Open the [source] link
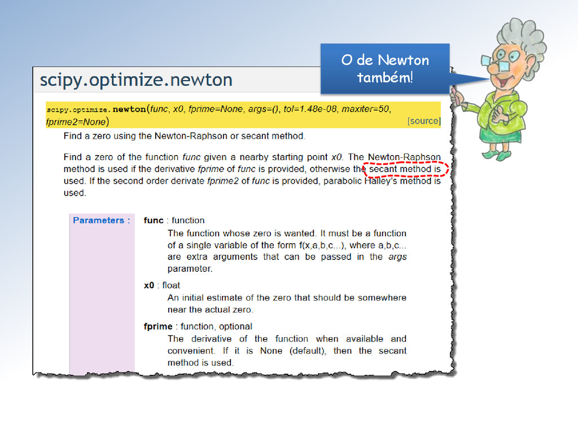The image size is (578, 433). point(424,121)
